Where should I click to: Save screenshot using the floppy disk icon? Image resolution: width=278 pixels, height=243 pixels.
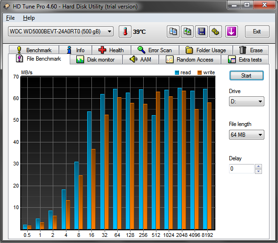coord(201,31)
